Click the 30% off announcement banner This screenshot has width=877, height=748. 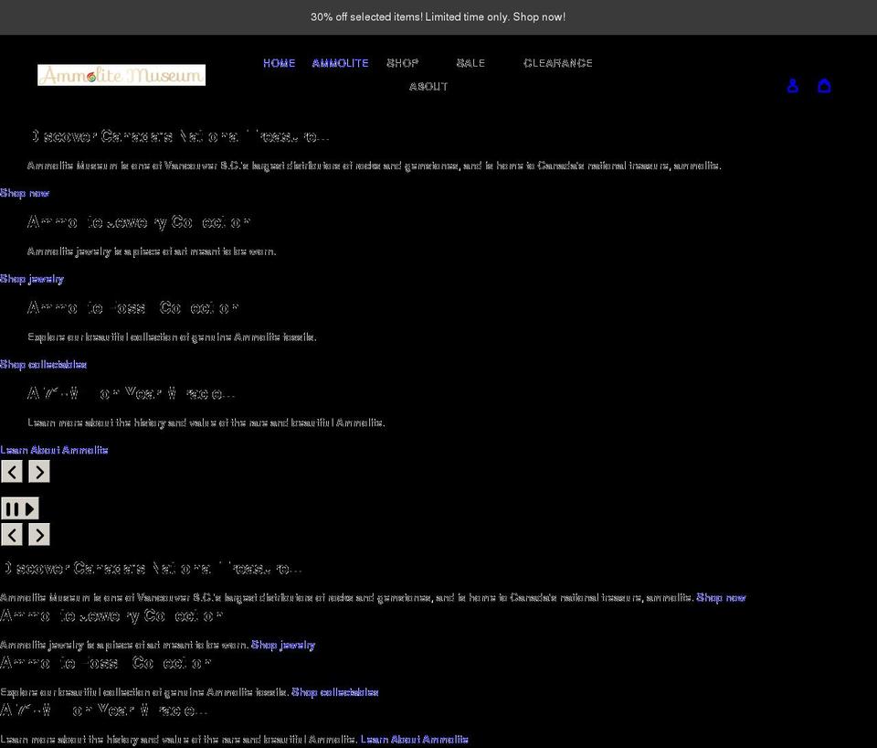tap(438, 16)
